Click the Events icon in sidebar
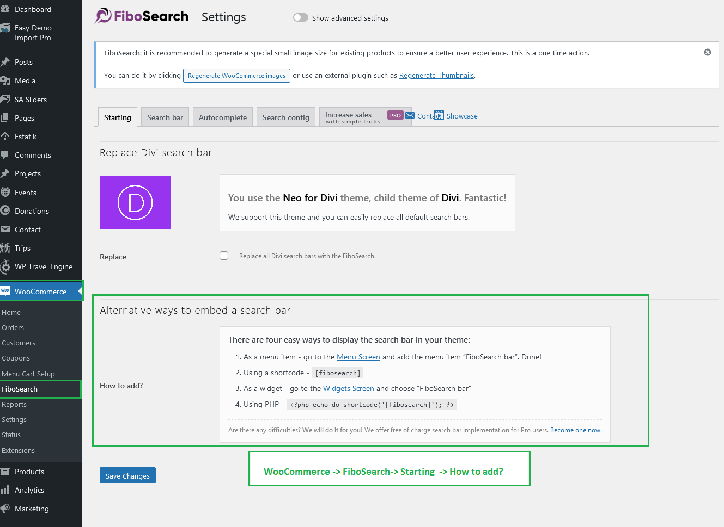 click(x=5, y=193)
